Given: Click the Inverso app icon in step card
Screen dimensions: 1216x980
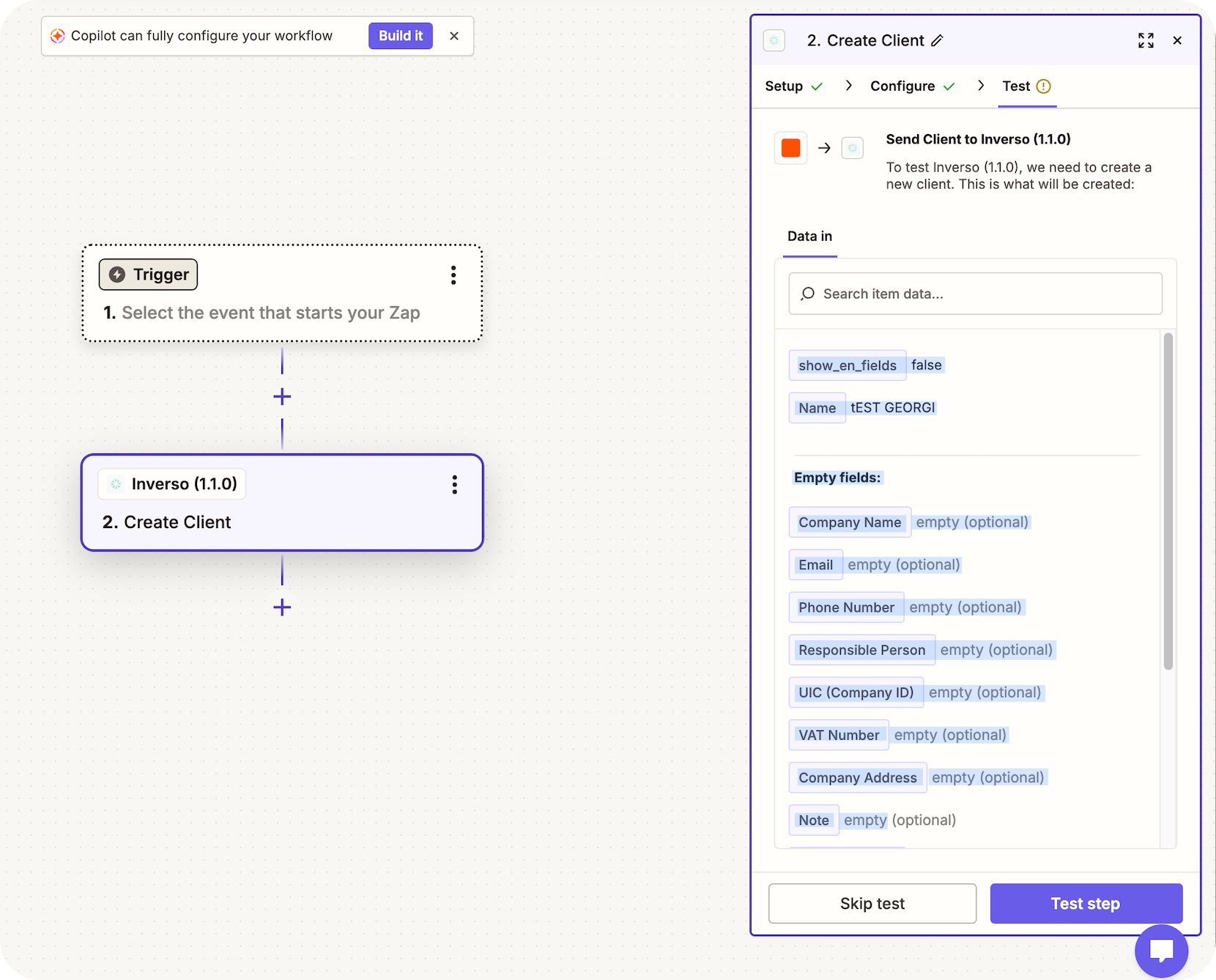Looking at the screenshot, I should [x=116, y=484].
